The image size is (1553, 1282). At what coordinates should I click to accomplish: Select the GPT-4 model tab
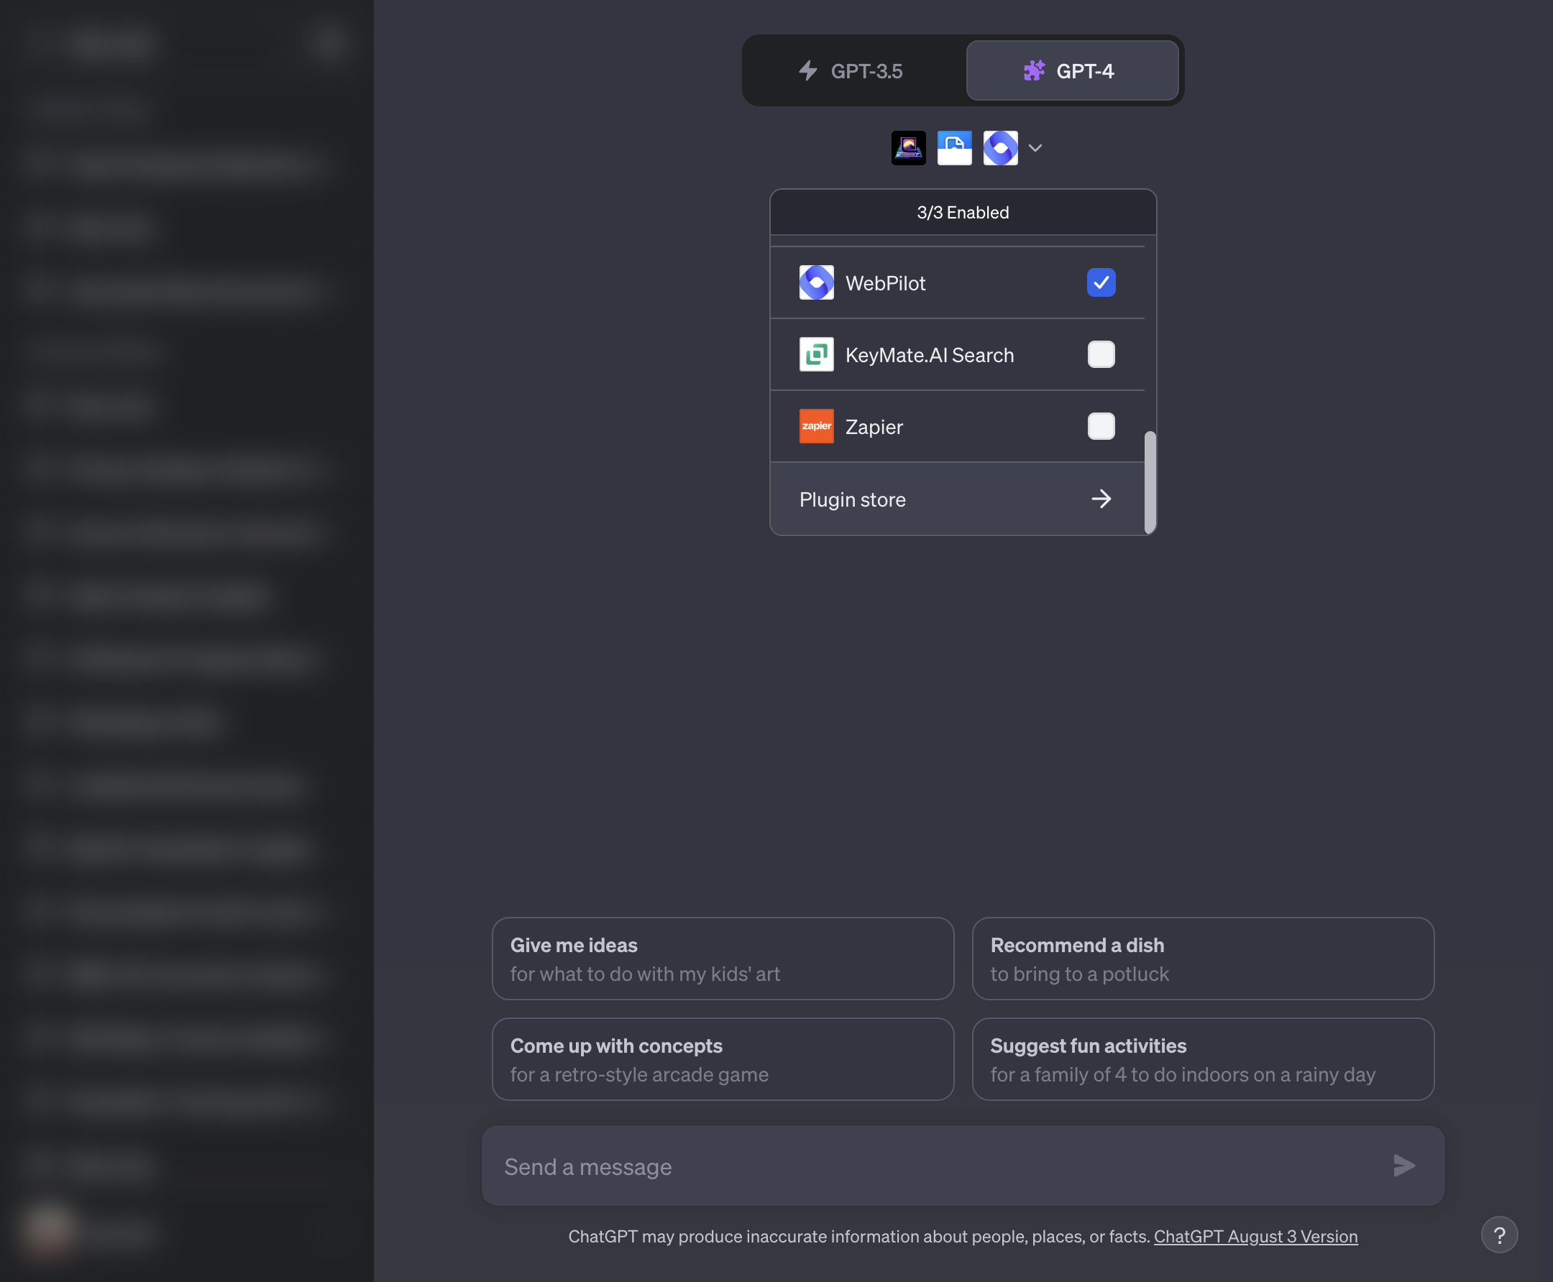coord(1072,71)
